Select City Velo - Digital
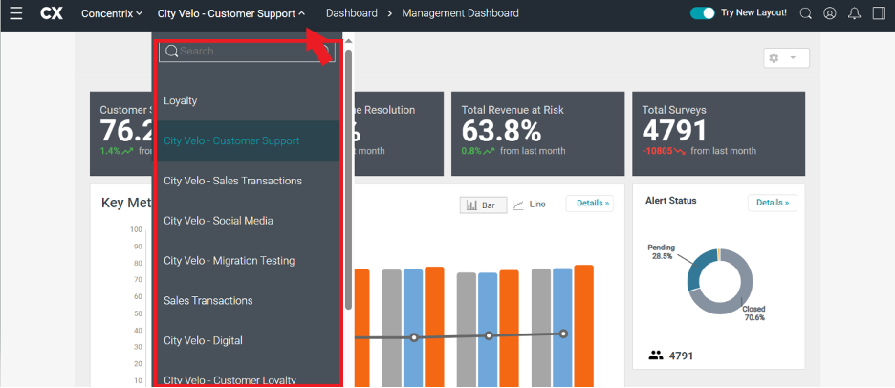 pos(249,340)
